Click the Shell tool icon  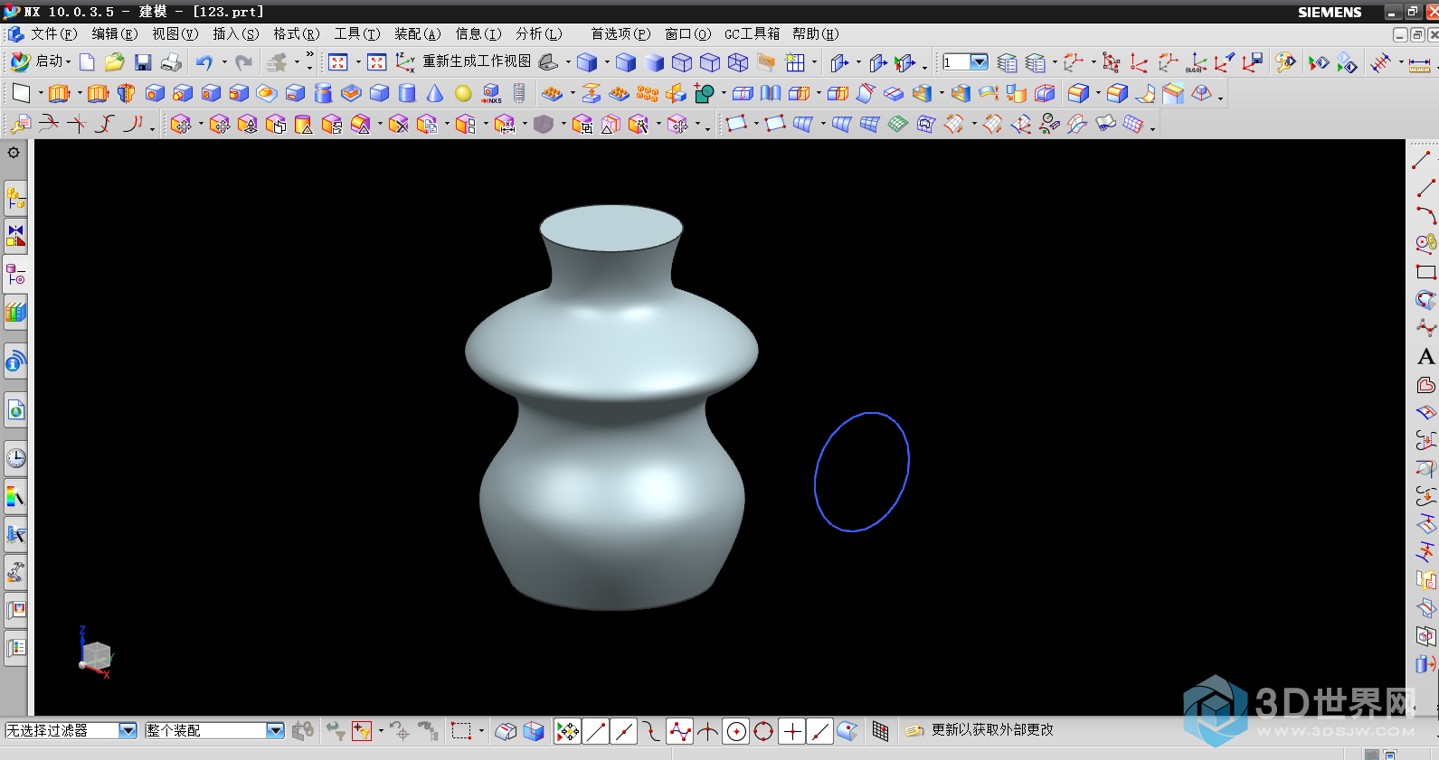pos(922,93)
